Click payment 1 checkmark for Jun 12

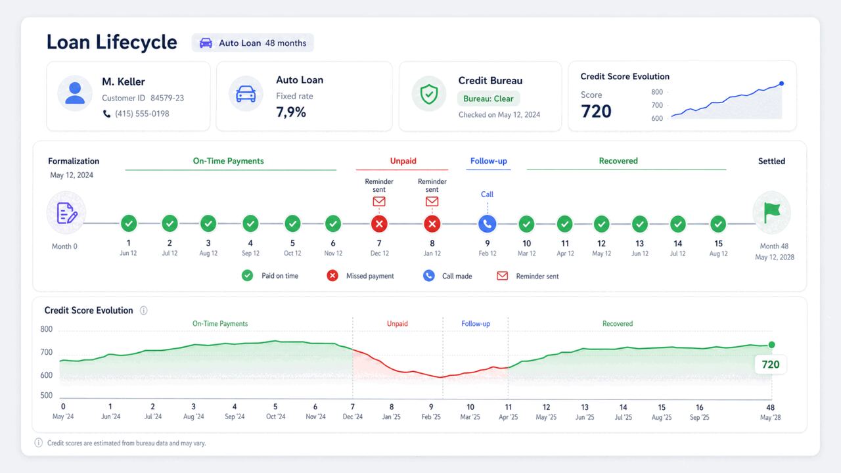(129, 224)
